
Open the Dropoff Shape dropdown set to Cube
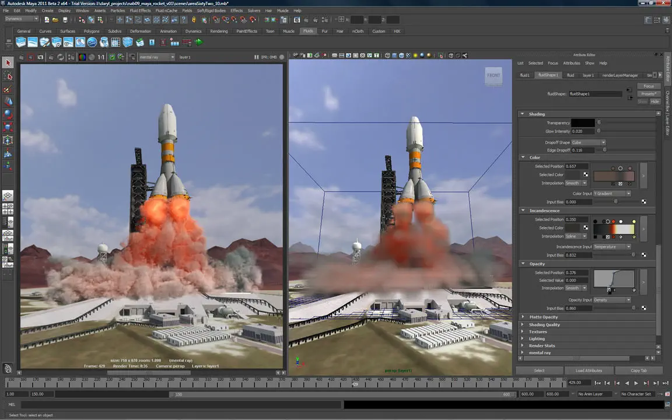pos(589,142)
